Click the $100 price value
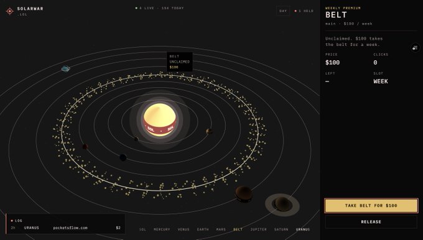Screen dimensions: 423x240 tap(332, 63)
